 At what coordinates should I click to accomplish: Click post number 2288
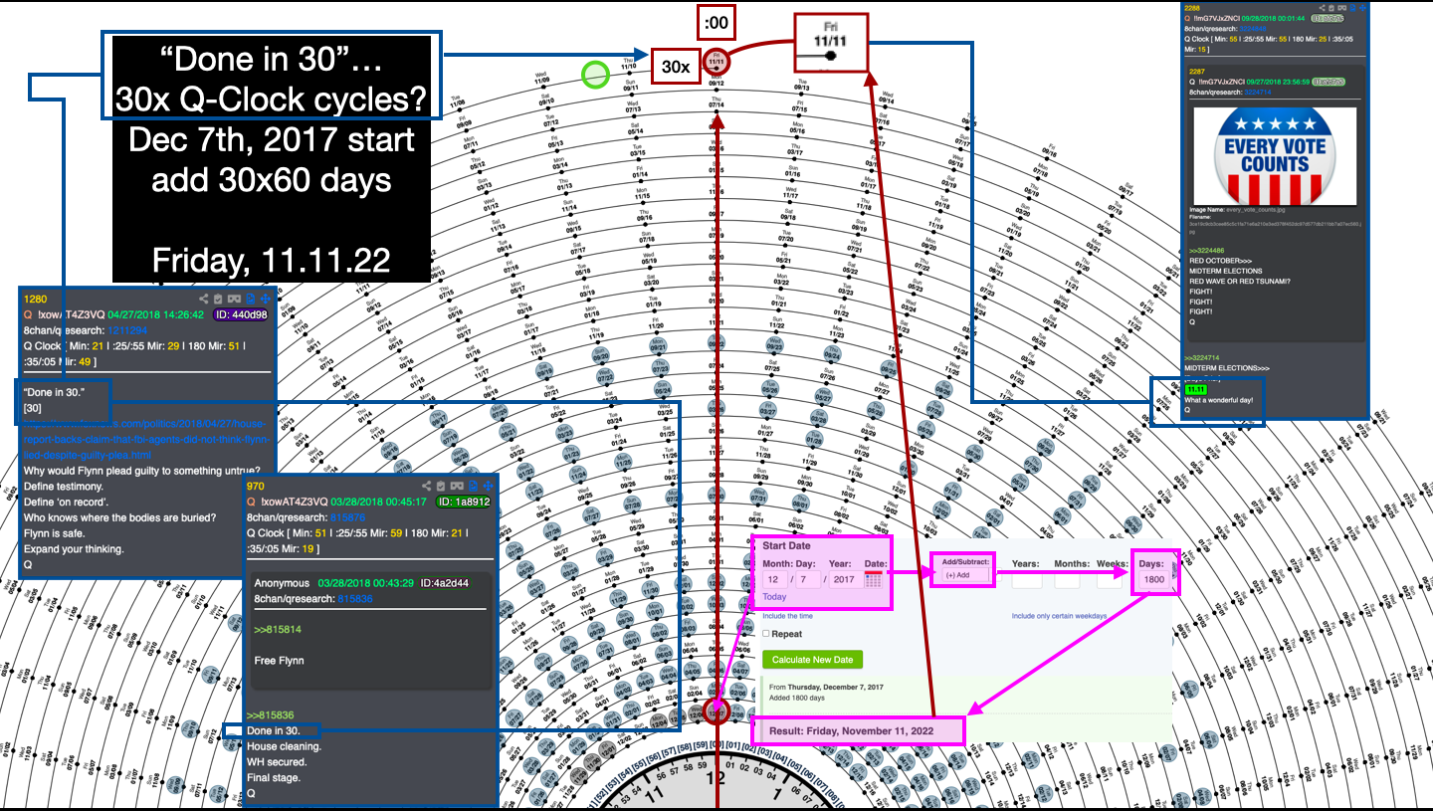1194,8
